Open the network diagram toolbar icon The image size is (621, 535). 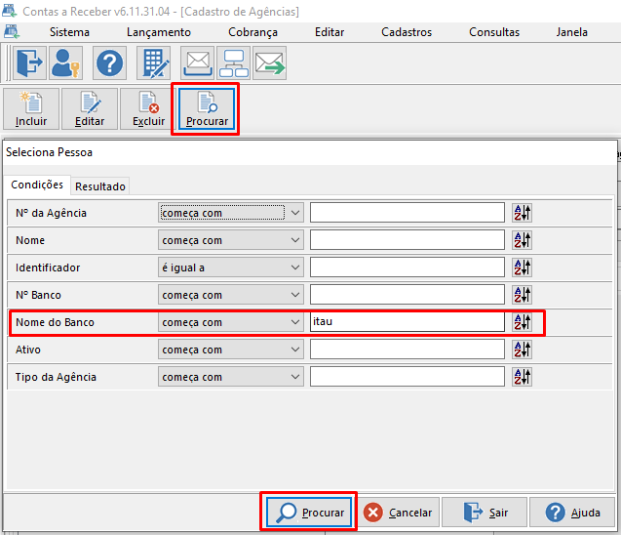coord(234,63)
